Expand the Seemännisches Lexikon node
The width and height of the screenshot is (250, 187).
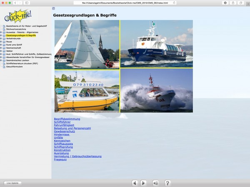click(x=1, y=61)
